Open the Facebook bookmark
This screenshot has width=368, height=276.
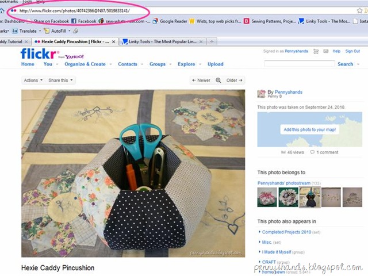tap(84, 21)
